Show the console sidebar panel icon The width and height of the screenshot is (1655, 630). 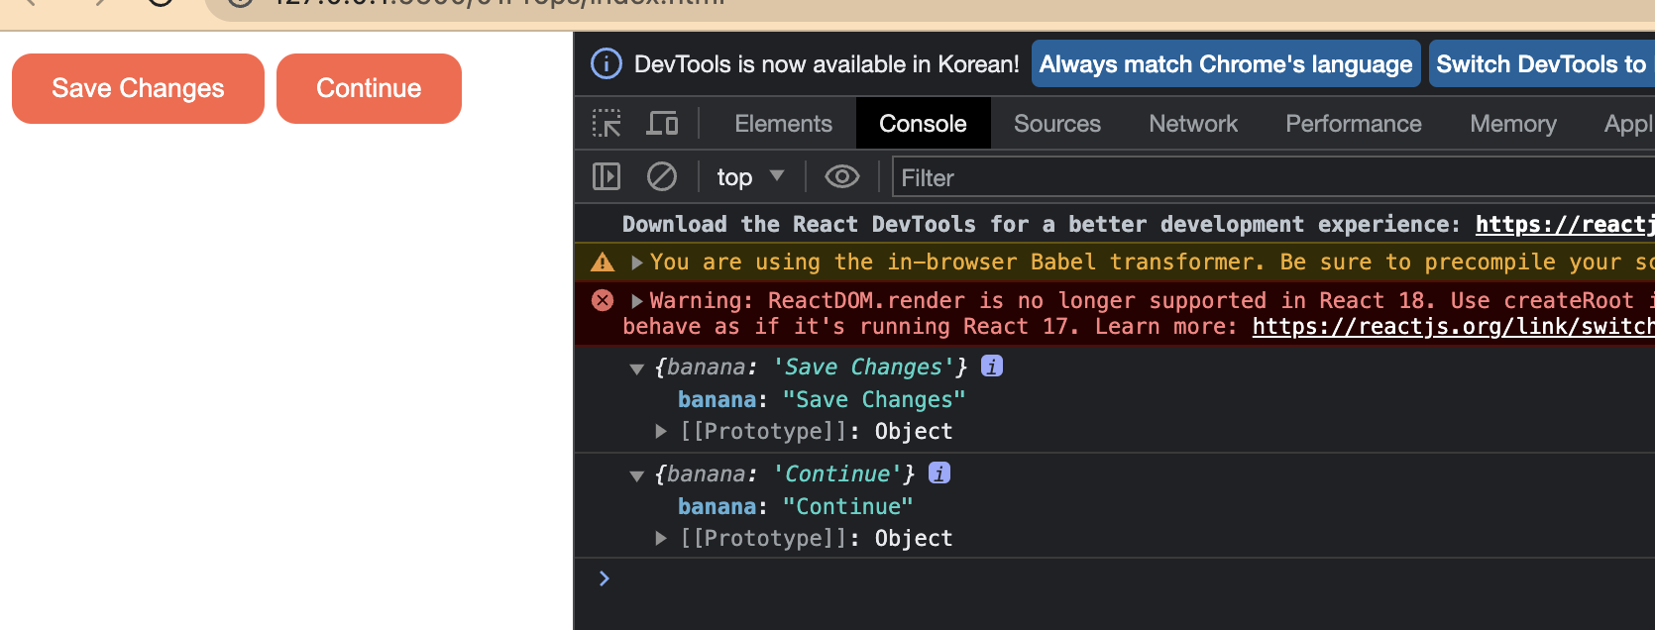[607, 177]
